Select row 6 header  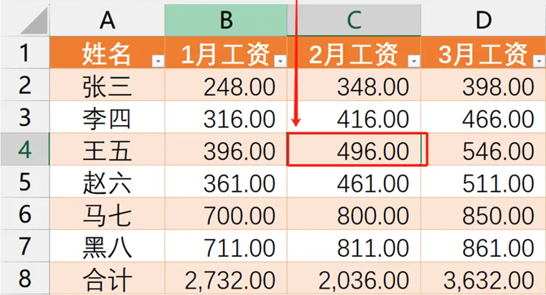24,214
